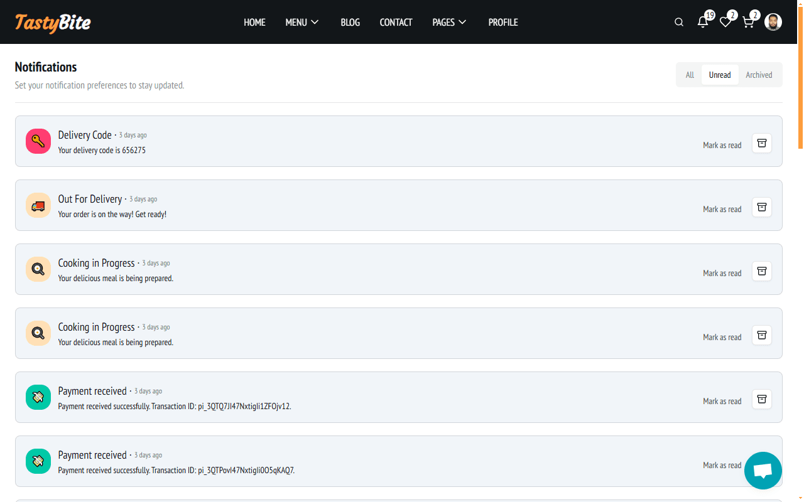Open the search icon in header
The height and width of the screenshot is (502, 804).
(x=679, y=23)
